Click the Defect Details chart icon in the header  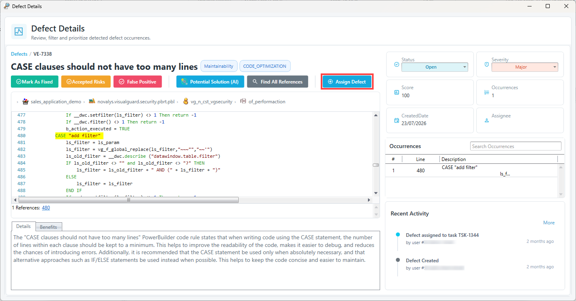click(x=19, y=31)
